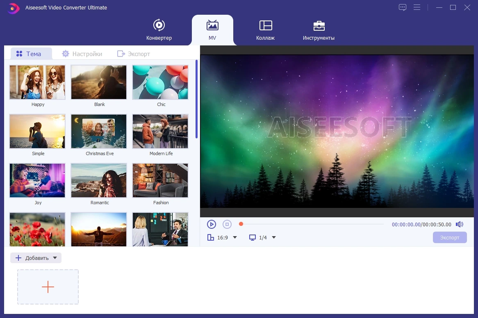The height and width of the screenshot is (318, 478).
Task: Select the Happy theme thumbnail
Action: pos(37,82)
